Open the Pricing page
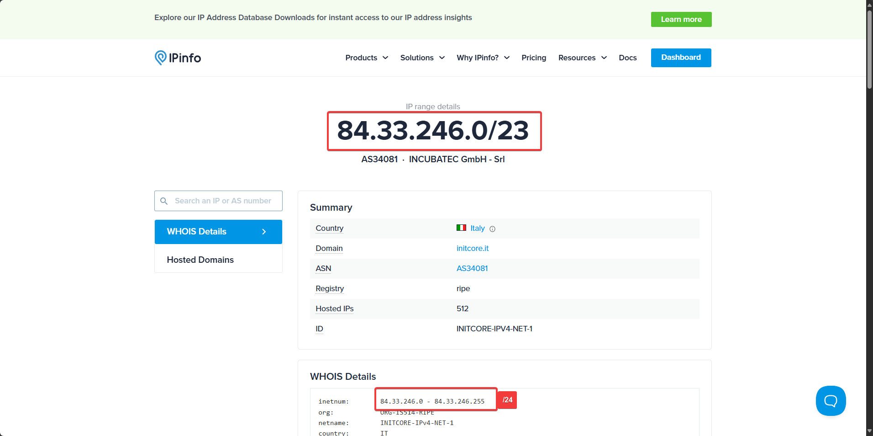Viewport: 873px width, 436px height. 533,58
